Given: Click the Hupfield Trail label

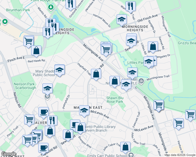Looking at the screenshot, I should (x=84, y=69).
